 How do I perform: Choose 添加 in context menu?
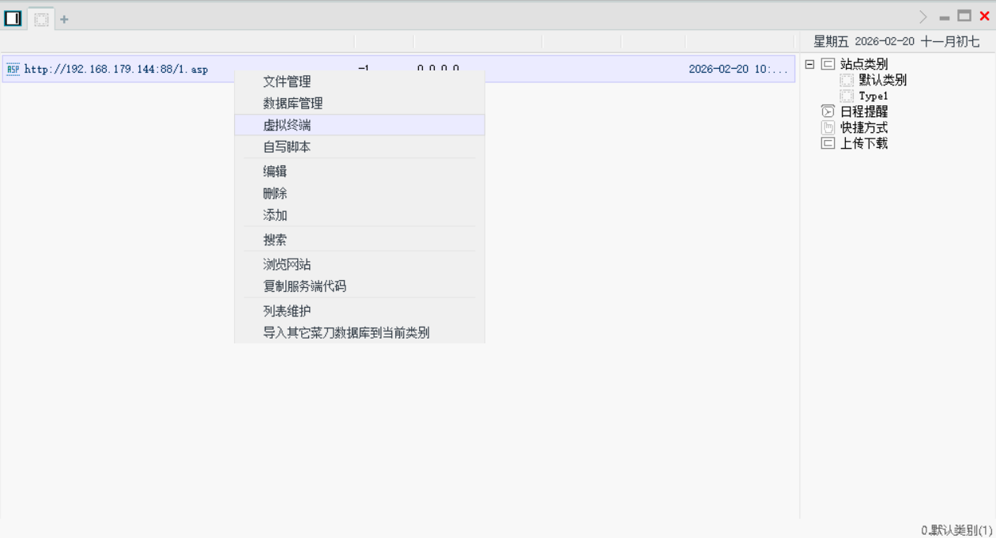[360, 215]
